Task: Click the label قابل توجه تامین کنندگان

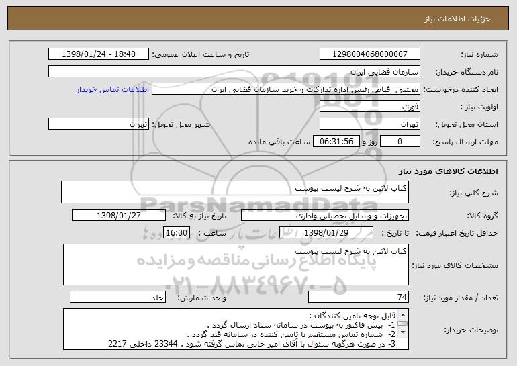Action: [352, 316]
